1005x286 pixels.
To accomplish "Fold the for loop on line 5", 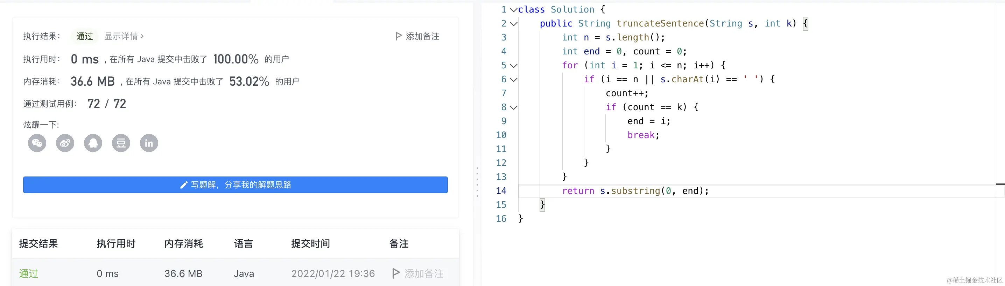I will pyautogui.click(x=513, y=65).
